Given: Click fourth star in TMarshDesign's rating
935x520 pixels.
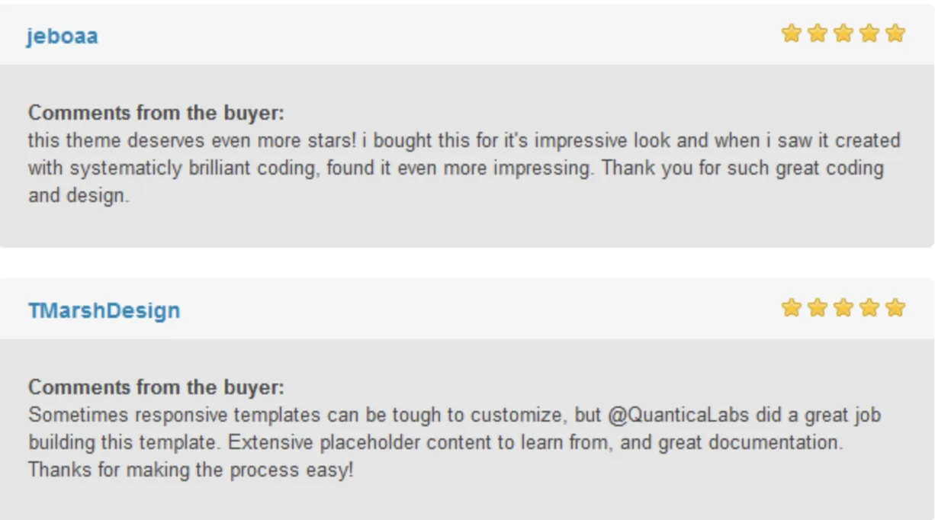Looking at the screenshot, I should coord(869,308).
